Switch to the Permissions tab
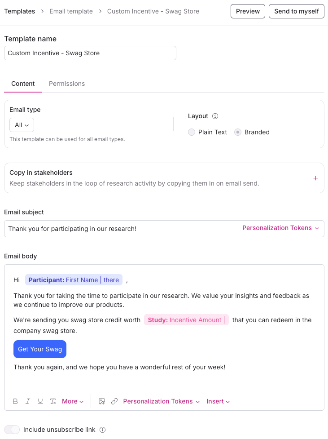The image size is (328, 439). (x=67, y=84)
